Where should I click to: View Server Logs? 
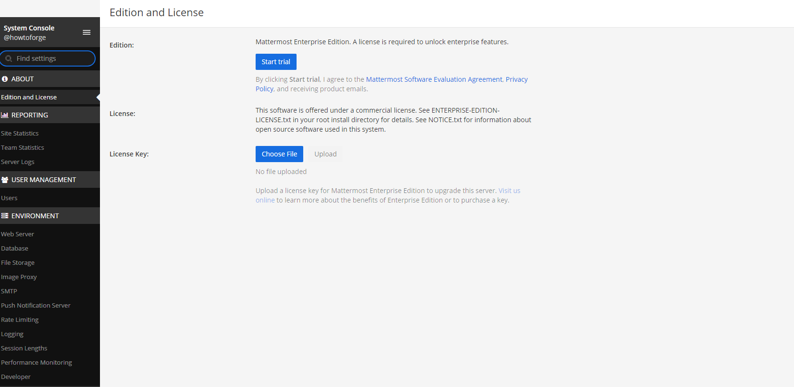coord(18,162)
